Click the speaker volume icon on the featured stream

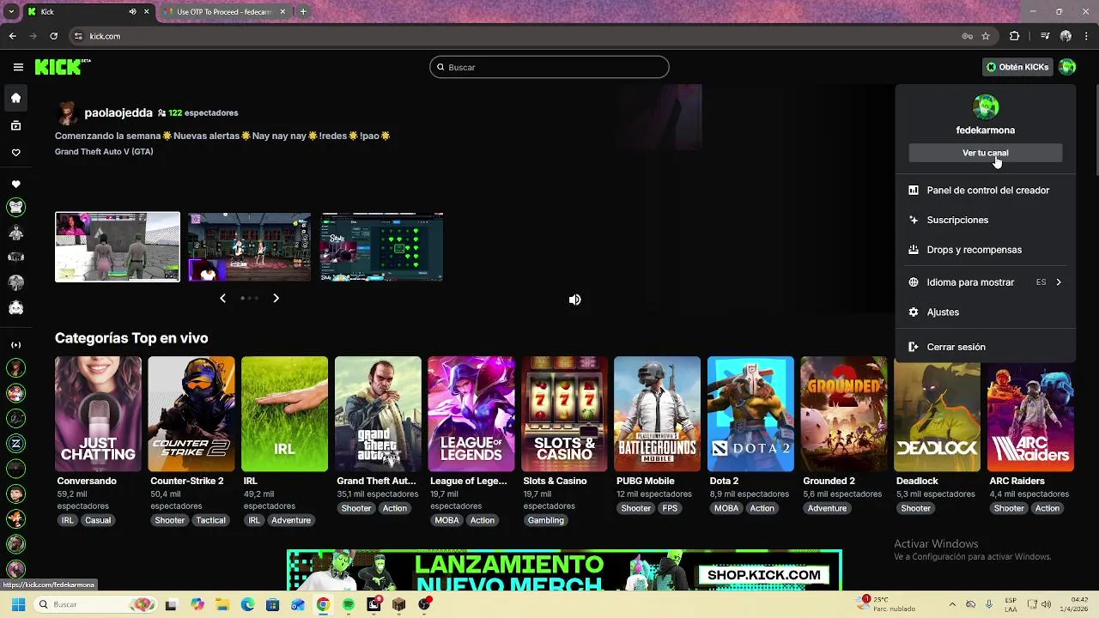click(574, 300)
